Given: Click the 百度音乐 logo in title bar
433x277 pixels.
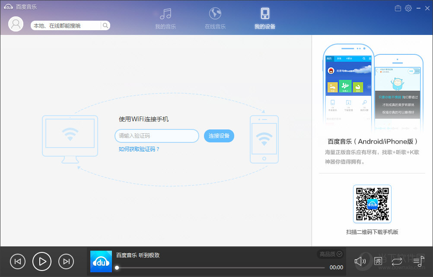Looking at the screenshot, I should tap(20, 7).
